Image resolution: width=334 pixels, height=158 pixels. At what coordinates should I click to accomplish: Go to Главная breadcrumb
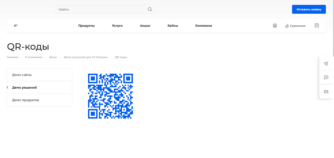(x=13, y=57)
